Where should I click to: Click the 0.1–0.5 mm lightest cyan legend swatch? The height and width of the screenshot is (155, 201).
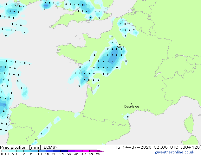pyautogui.click(x=5, y=151)
